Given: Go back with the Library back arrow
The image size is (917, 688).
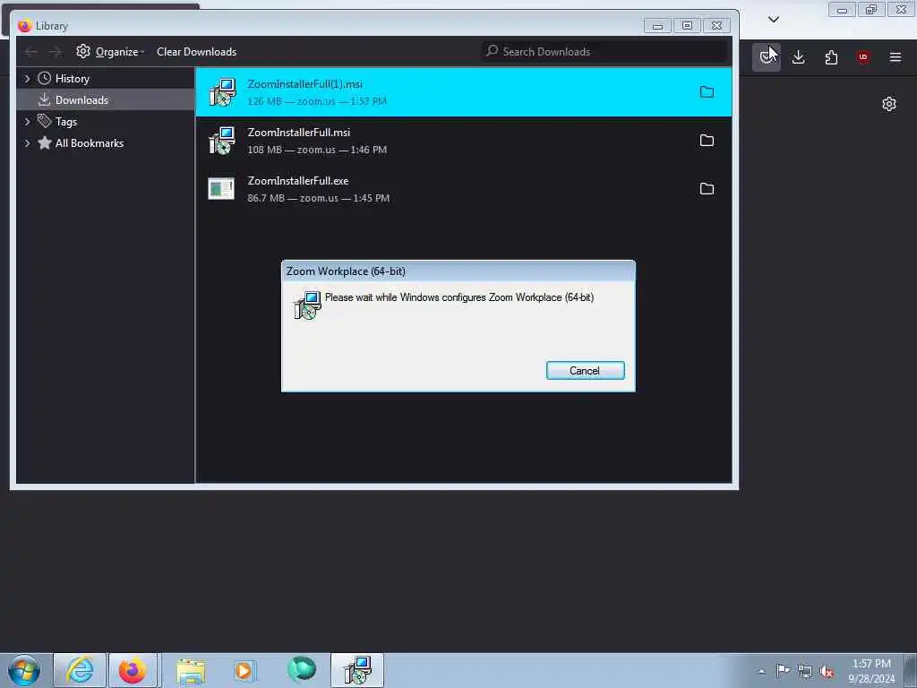Looking at the screenshot, I should [31, 52].
